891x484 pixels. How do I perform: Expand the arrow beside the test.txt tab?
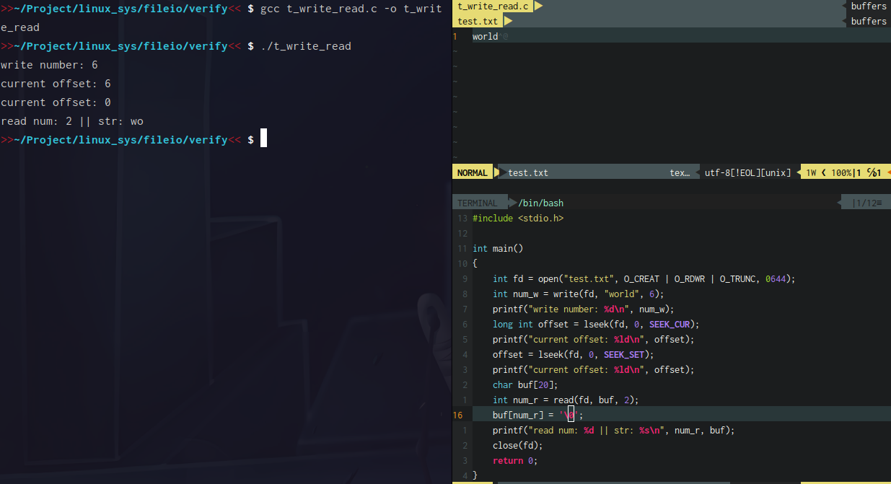click(x=506, y=21)
